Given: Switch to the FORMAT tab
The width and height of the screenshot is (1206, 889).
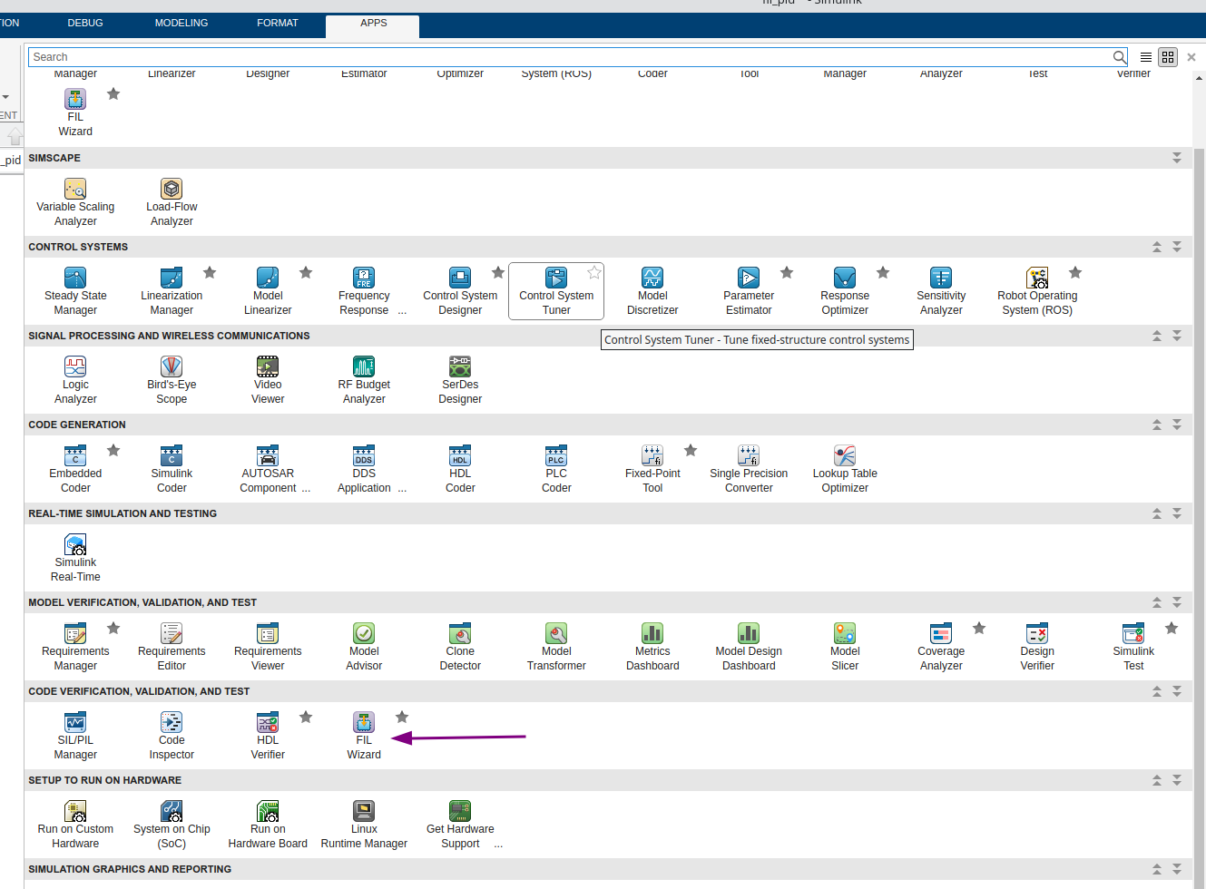Looking at the screenshot, I should (278, 23).
